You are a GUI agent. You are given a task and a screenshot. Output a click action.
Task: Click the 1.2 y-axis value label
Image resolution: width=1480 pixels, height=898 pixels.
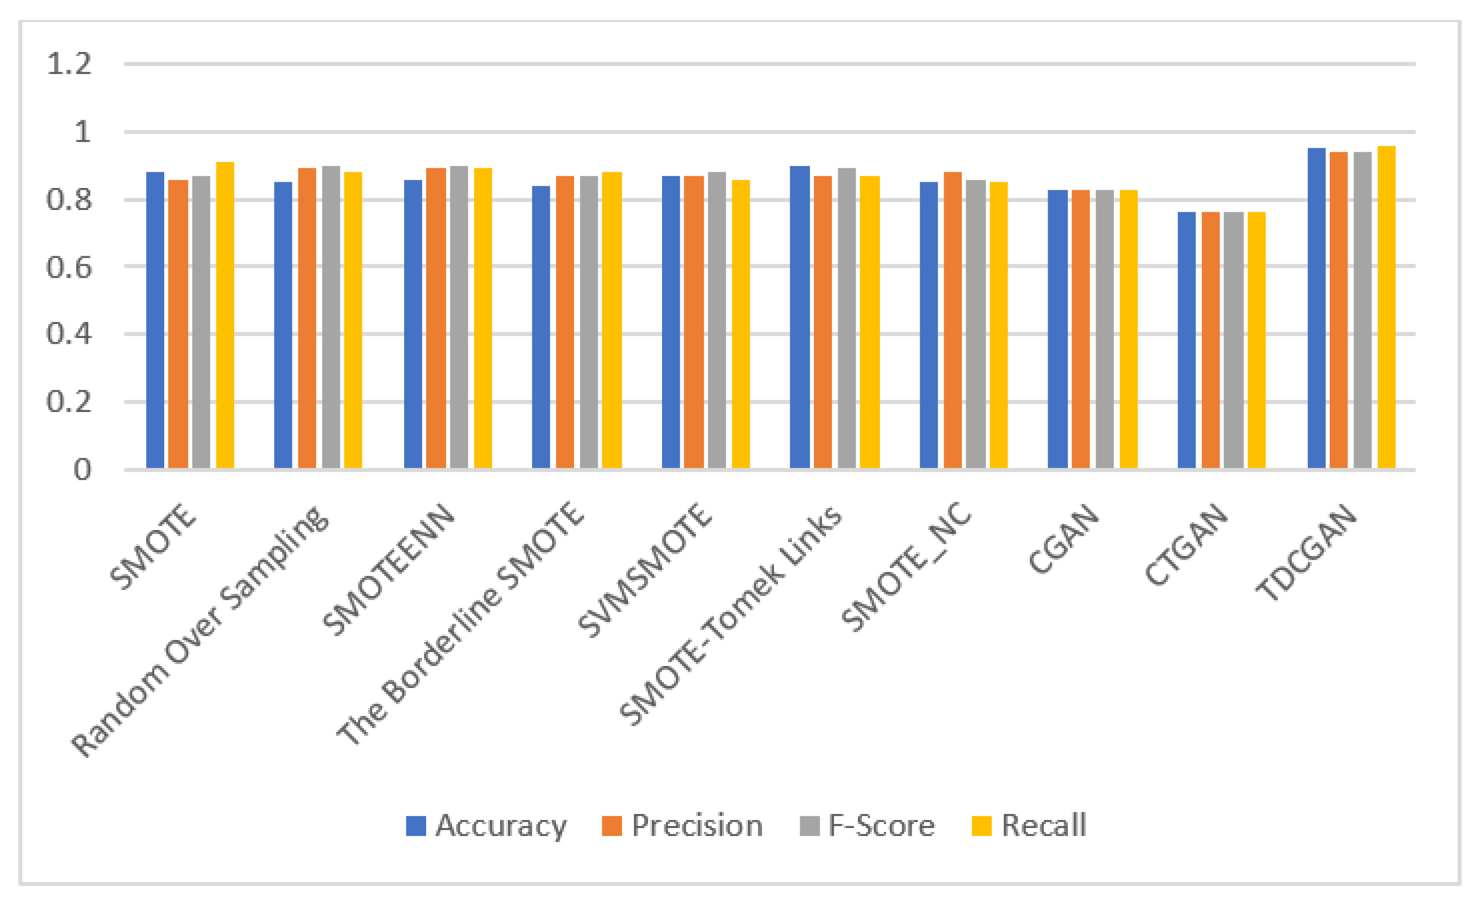point(69,64)
